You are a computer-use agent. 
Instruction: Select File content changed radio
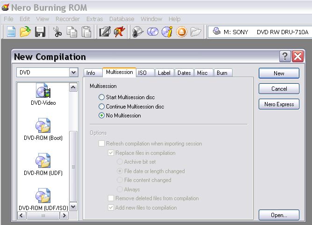click(144, 180)
